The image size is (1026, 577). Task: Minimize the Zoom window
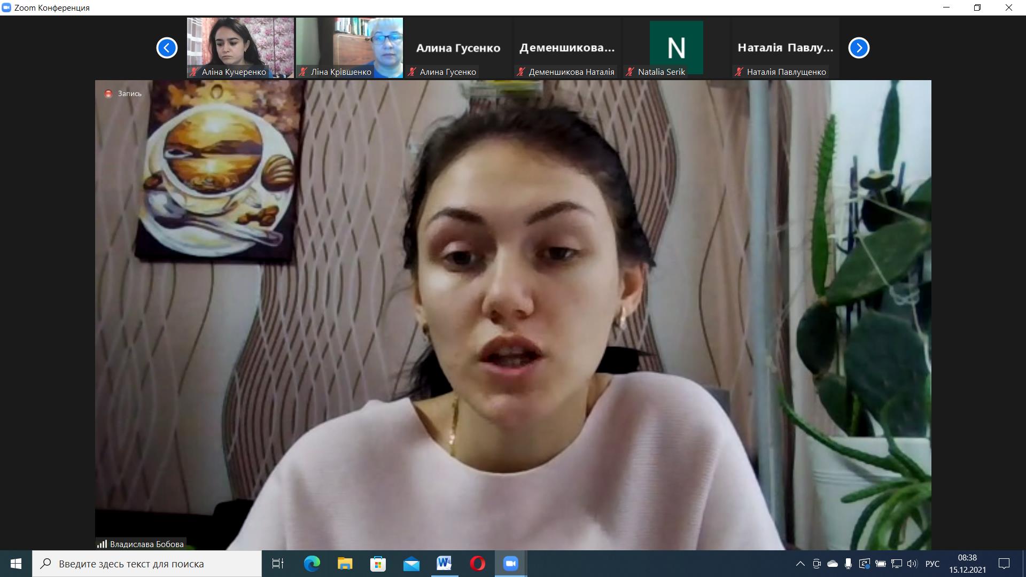pyautogui.click(x=947, y=7)
